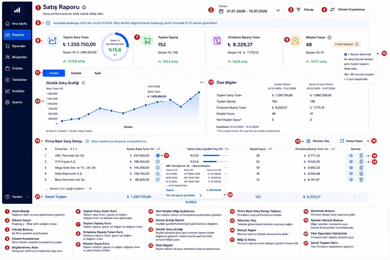Viewport: 390px width, 260px height.
Task: Open the actions menu icon for Delta Elektronik
Action: 361,174
